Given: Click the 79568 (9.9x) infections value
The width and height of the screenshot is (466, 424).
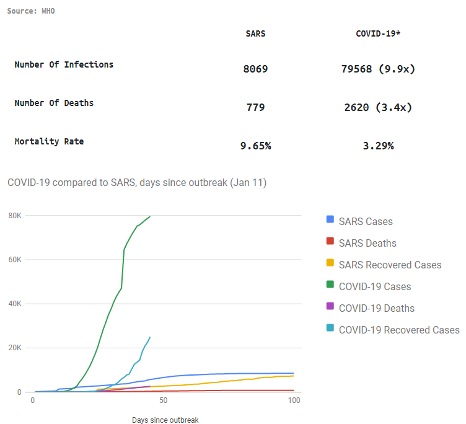Looking at the screenshot, I should [378, 69].
